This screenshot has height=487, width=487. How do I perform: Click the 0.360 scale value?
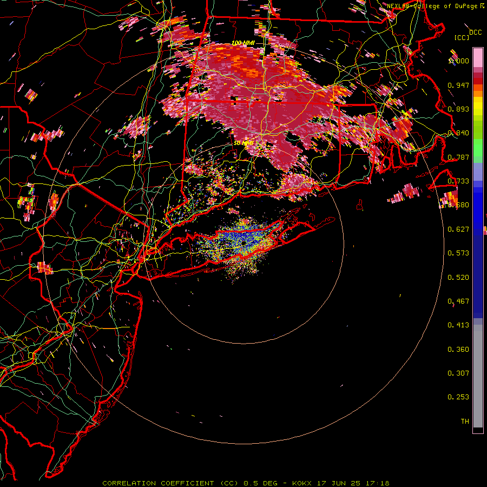(x=458, y=350)
